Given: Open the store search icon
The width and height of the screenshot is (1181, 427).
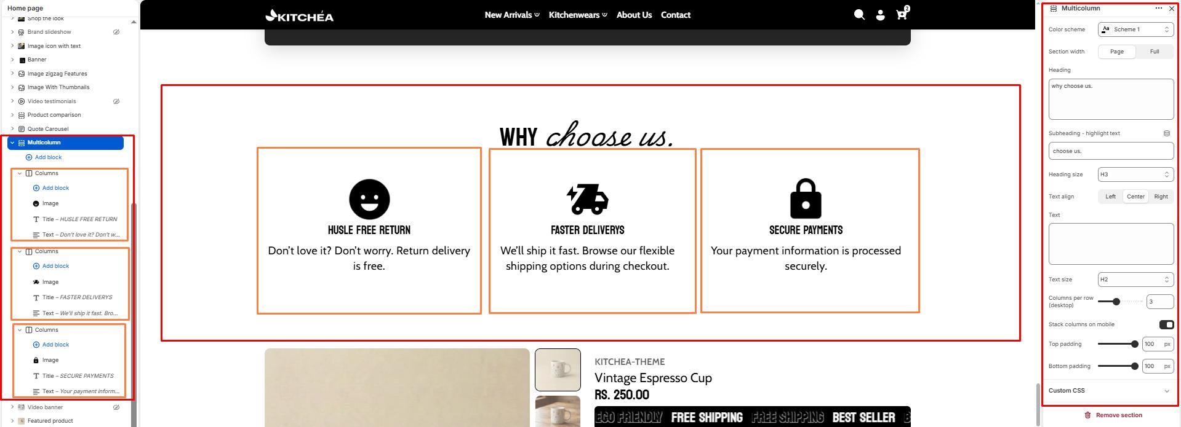Looking at the screenshot, I should click(859, 15).
